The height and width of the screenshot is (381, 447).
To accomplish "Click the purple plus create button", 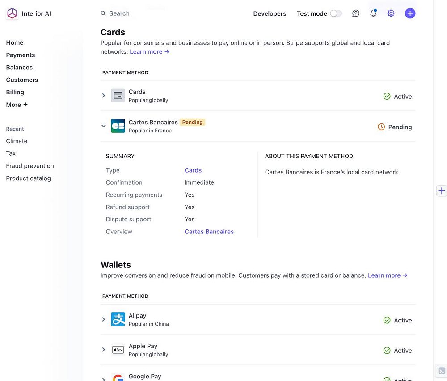I will click(x=410, y=13).
